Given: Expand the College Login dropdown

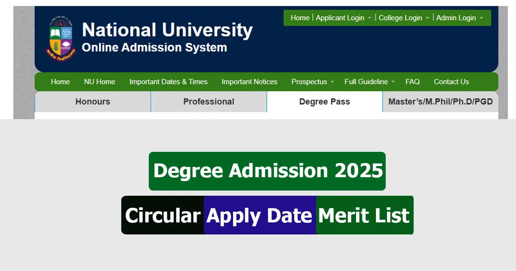Looking at the screenshot, I should tap(404, 18).
